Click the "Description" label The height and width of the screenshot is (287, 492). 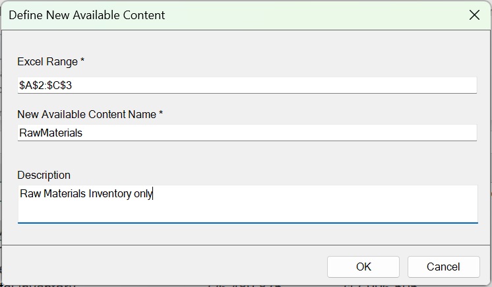[44, 175]
